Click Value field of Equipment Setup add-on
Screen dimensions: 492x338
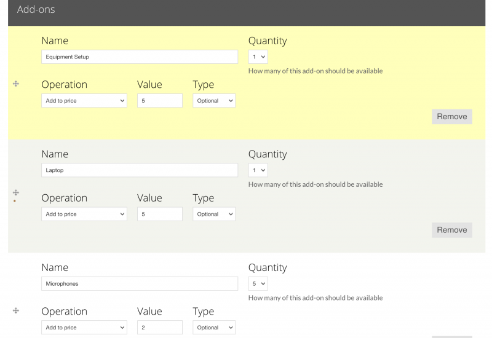click(160, 101)
